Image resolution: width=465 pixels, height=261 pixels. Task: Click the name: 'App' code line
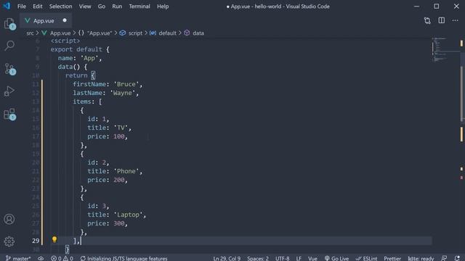click(x=80, y=58)
